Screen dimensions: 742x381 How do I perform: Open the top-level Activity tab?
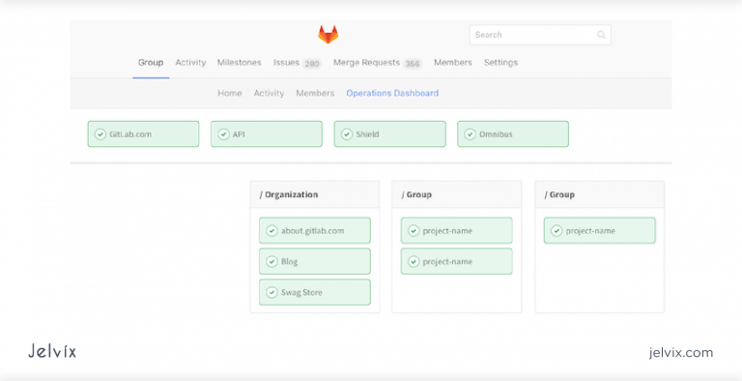pyautogui.click(x=190, y=63)
